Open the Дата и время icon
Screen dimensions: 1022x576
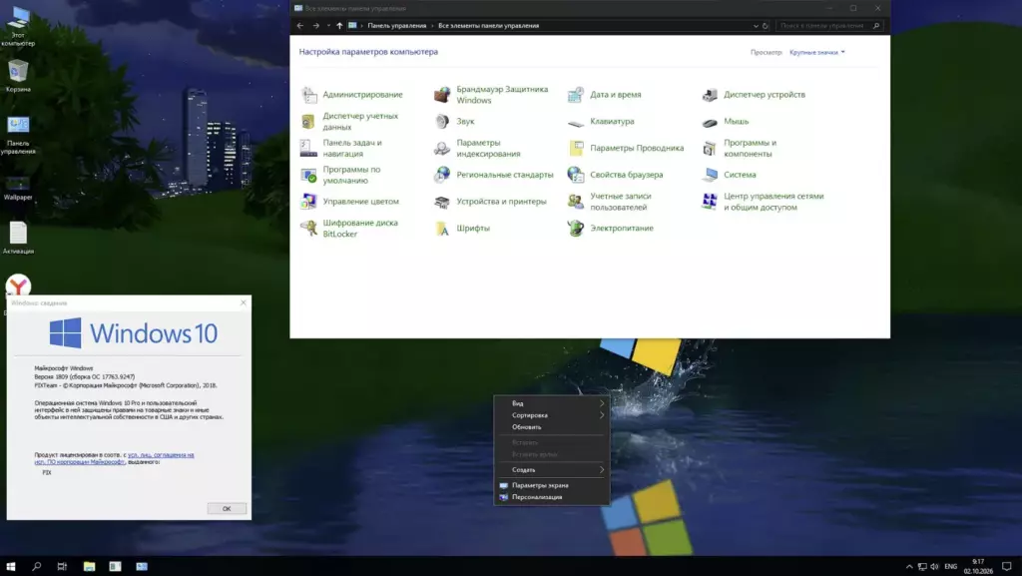pyautogui.click(x=576, y=95)
